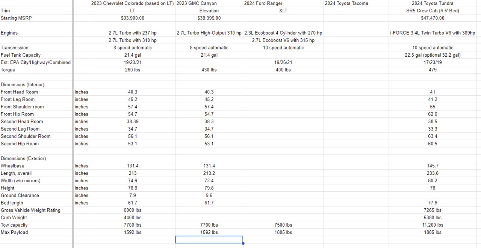Select the 19/26/21 EPA rating cell

283,63
